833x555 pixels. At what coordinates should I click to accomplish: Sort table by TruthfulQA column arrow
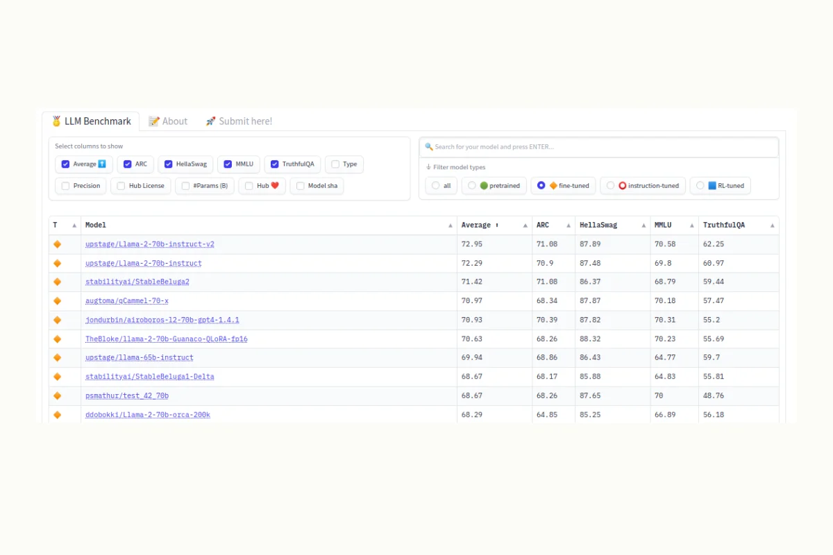pos(772,225)
